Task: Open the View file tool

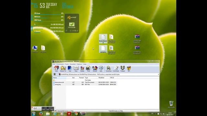Action: pyautogui.click(x=76, y=69)
